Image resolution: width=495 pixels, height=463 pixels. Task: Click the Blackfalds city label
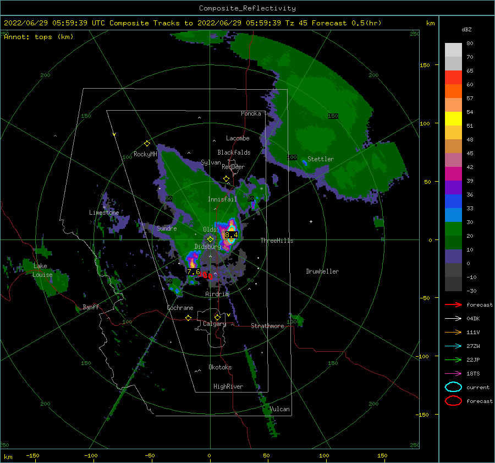pos(234,152)
